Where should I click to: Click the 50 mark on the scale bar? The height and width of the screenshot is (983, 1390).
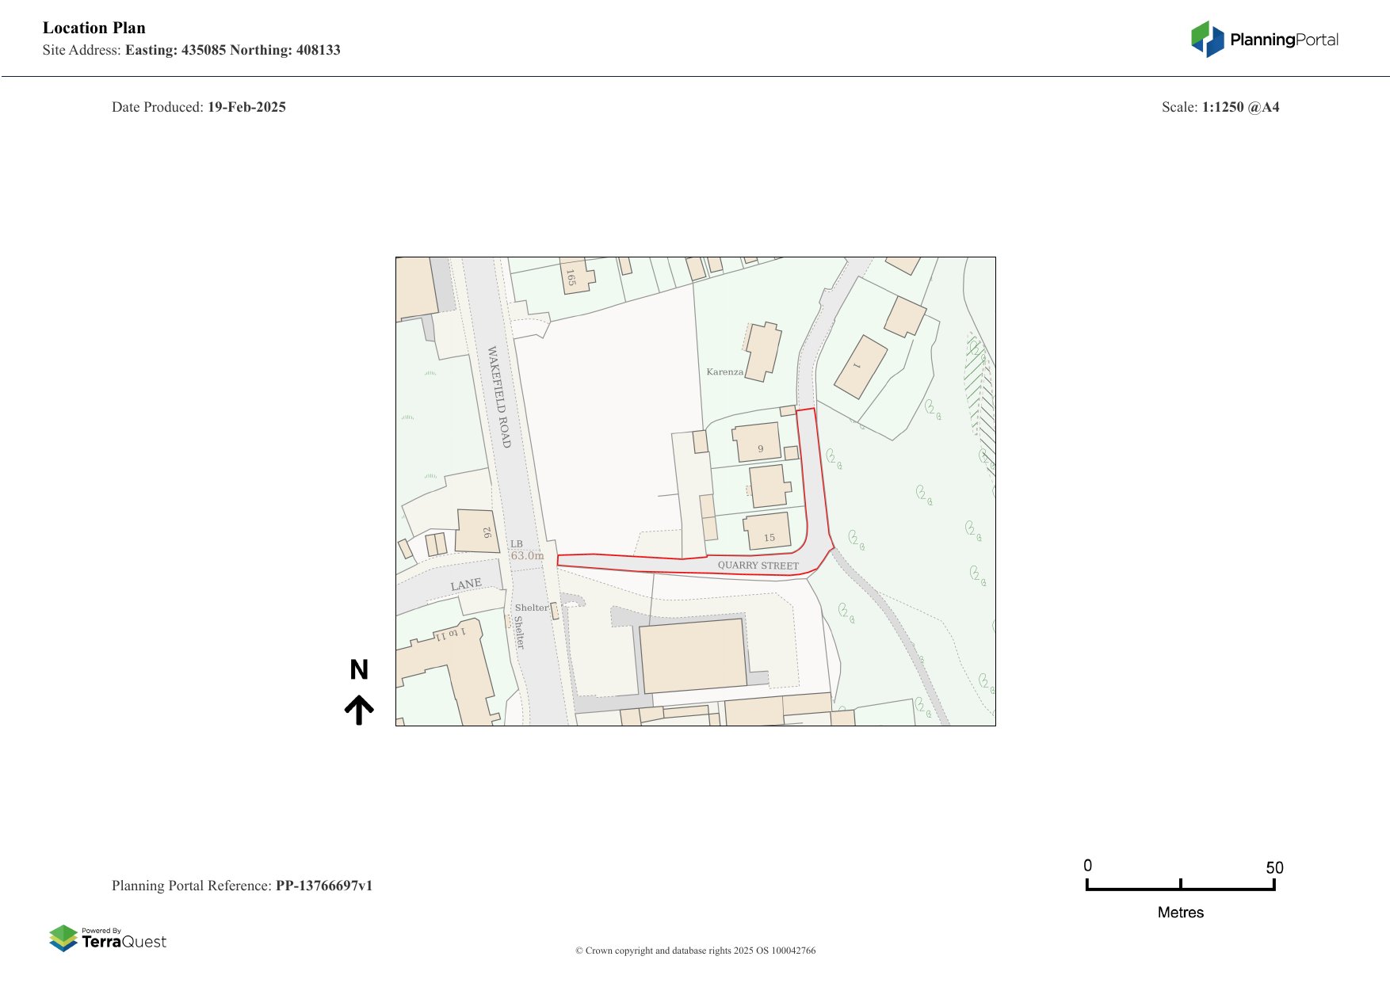point(1274,867)
